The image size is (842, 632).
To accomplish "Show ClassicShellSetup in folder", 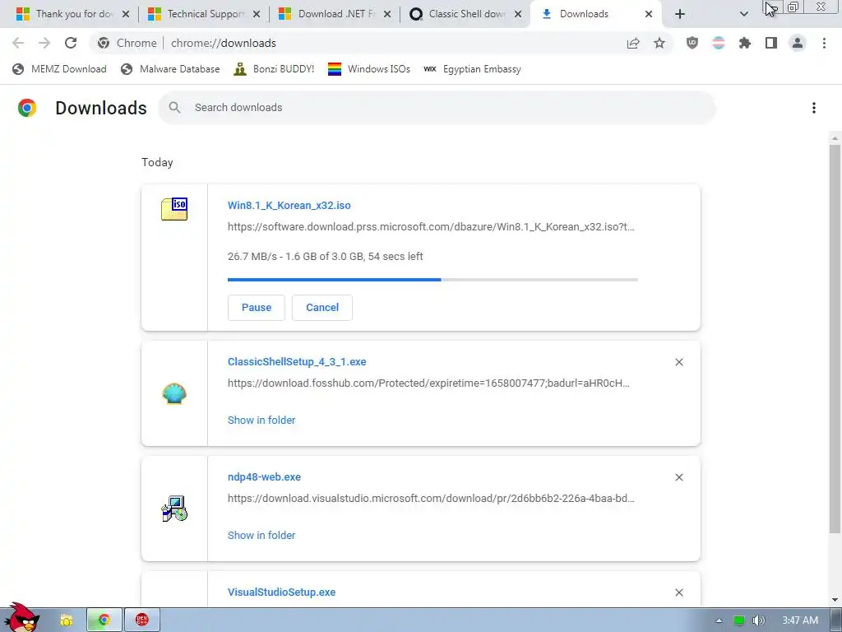I will coord(261,421).
